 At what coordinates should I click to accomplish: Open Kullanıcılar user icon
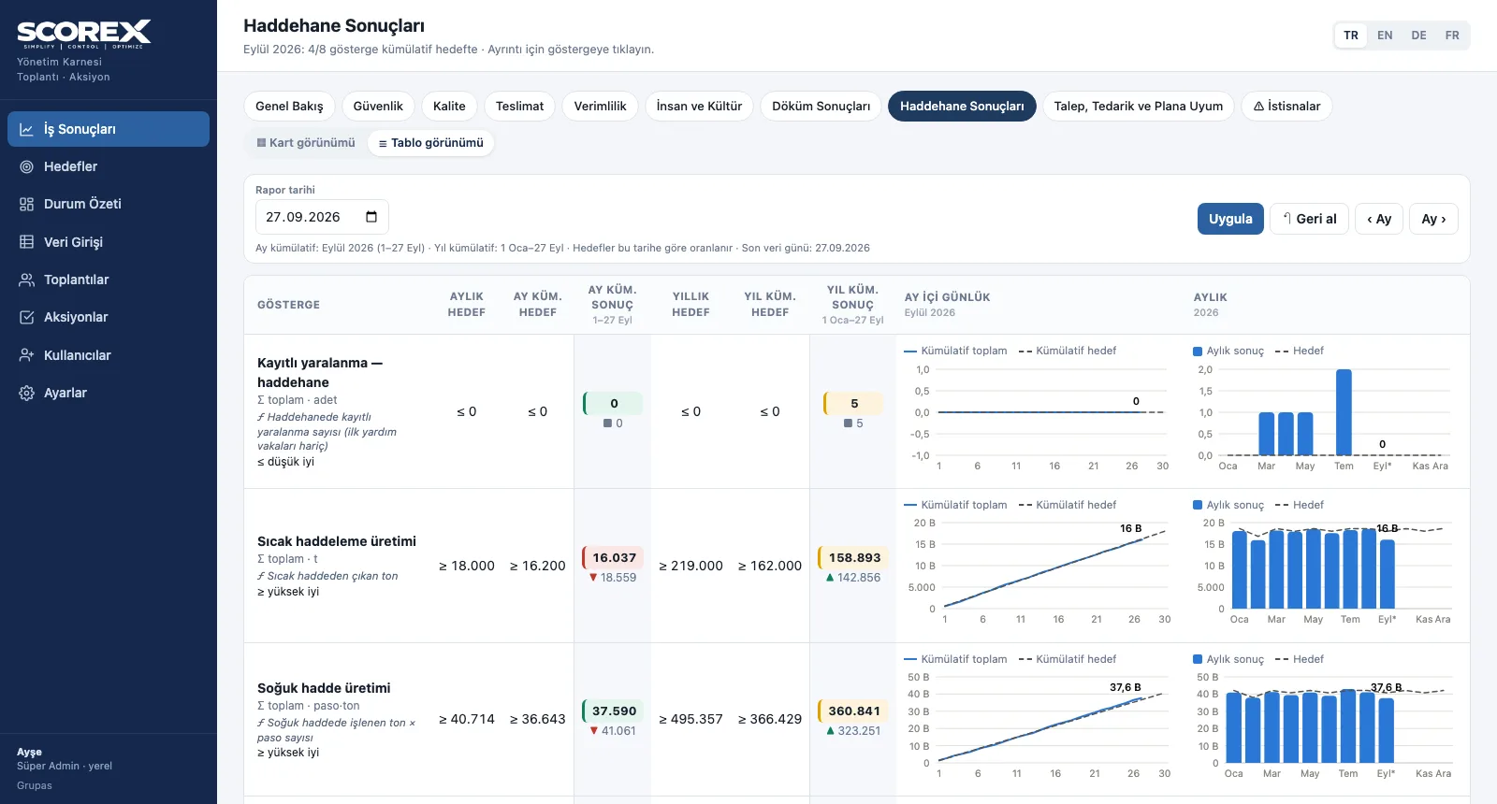[27, 355]
